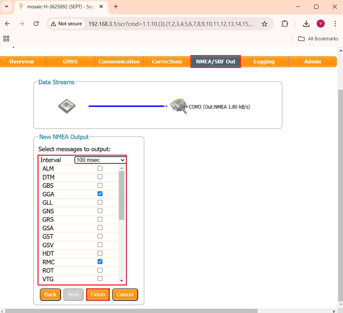Viewport: 343px width, 313px height.
Task: Expand the tab search chevron dropdown
Action: [x=7, y=6]
